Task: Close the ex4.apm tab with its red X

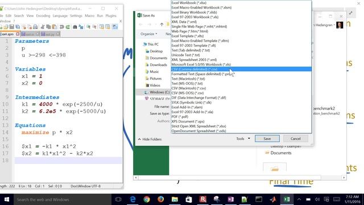Action: [18, 34]
